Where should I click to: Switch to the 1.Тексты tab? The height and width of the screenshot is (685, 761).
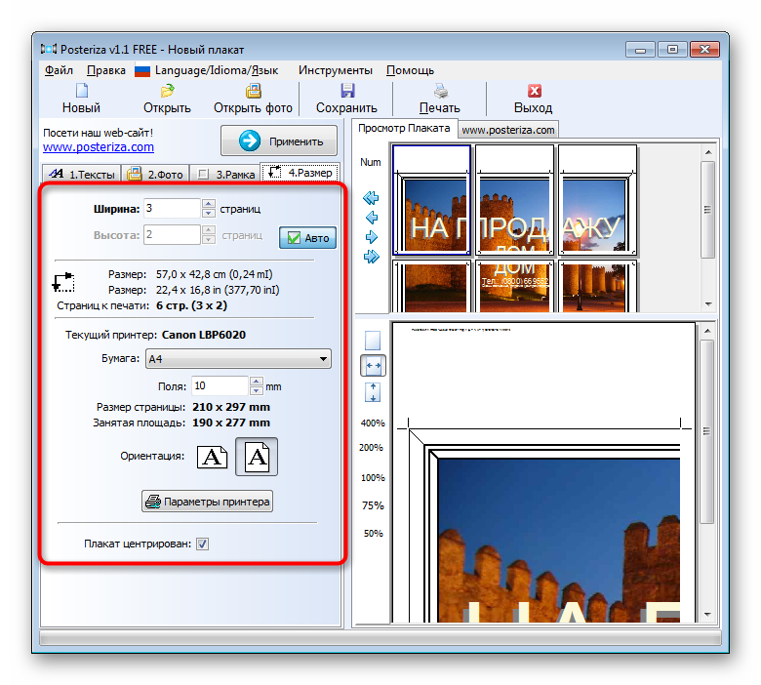[82, 174]
